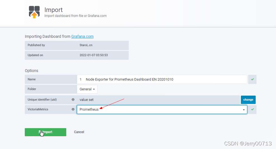
Task: Click the 'Folder' option label
Action: click(32, 89)
